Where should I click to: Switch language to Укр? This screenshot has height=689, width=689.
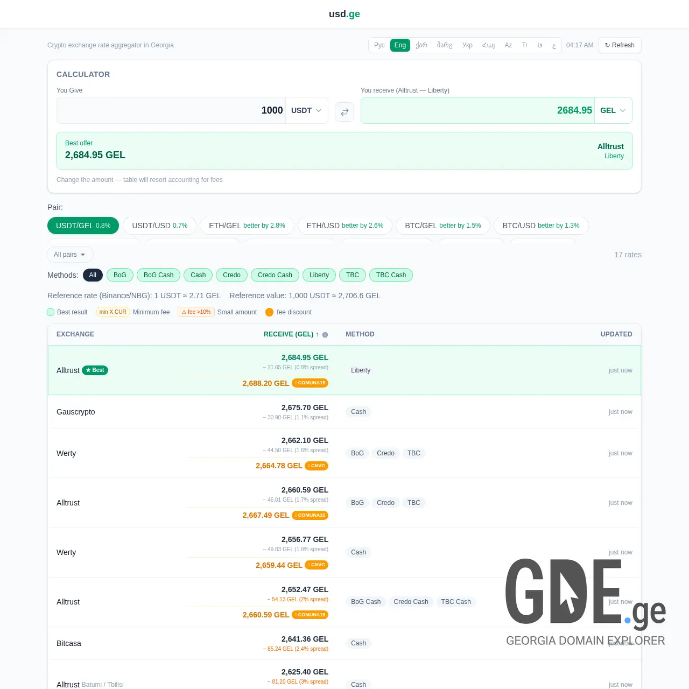click(x=467, y=45)
